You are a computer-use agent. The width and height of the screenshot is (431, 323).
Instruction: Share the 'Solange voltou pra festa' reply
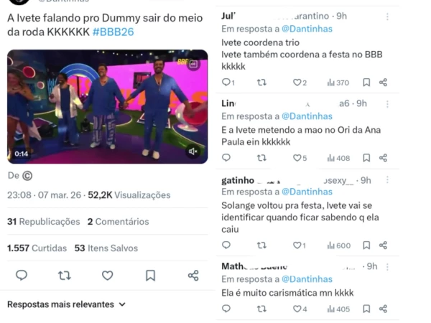point(383,245)
